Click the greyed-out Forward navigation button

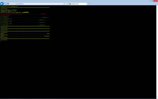(5, 4)
